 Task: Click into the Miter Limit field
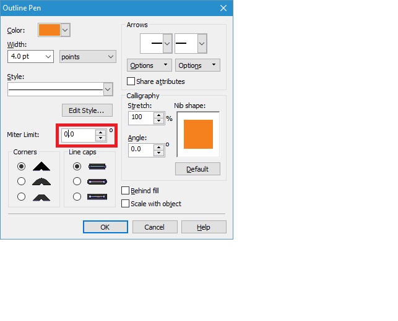79,135
